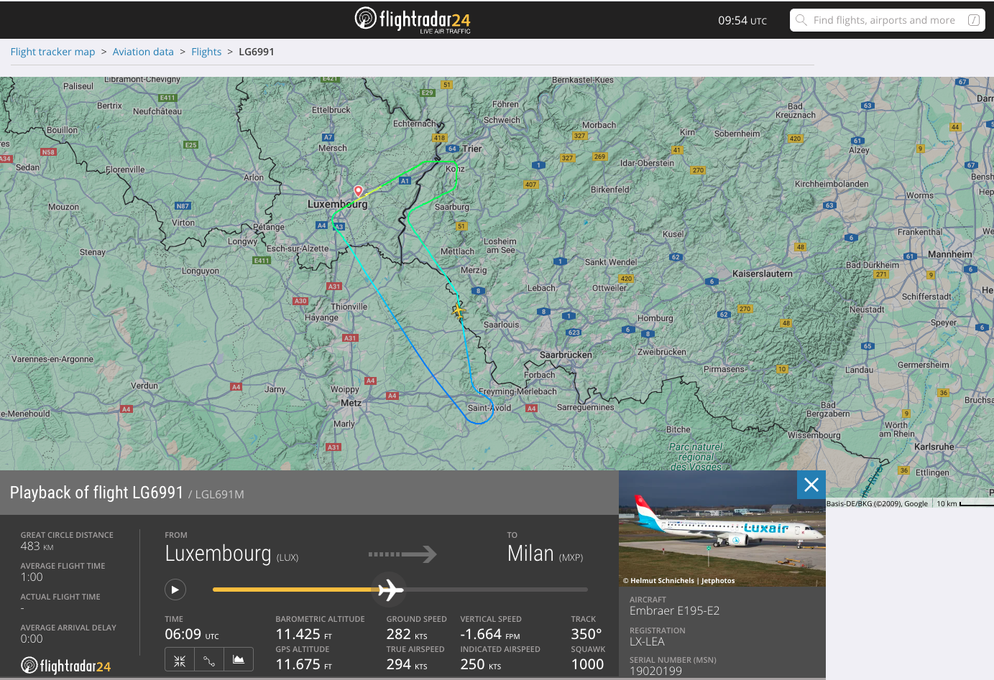
Task: Open the Luxair Embraer aircraft photo
Action: pyautogui.click(x=722, y=528)
